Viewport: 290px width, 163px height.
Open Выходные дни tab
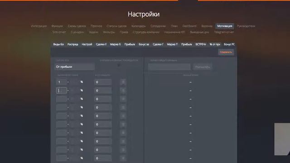click(x=199, y=32)
